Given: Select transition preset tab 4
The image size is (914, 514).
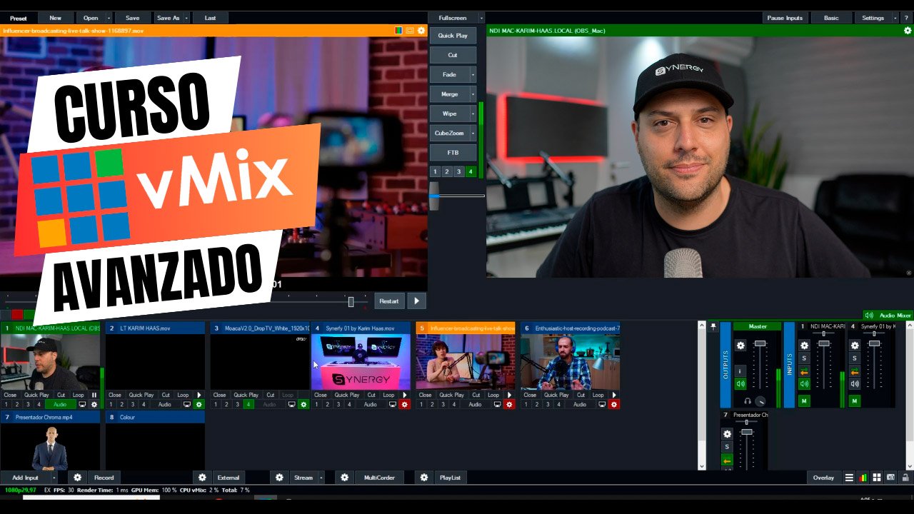Looking at the screenshot, I should [x=471, y=171].
